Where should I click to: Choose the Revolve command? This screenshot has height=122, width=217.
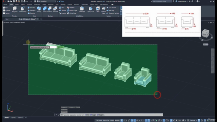coord(31,13)
